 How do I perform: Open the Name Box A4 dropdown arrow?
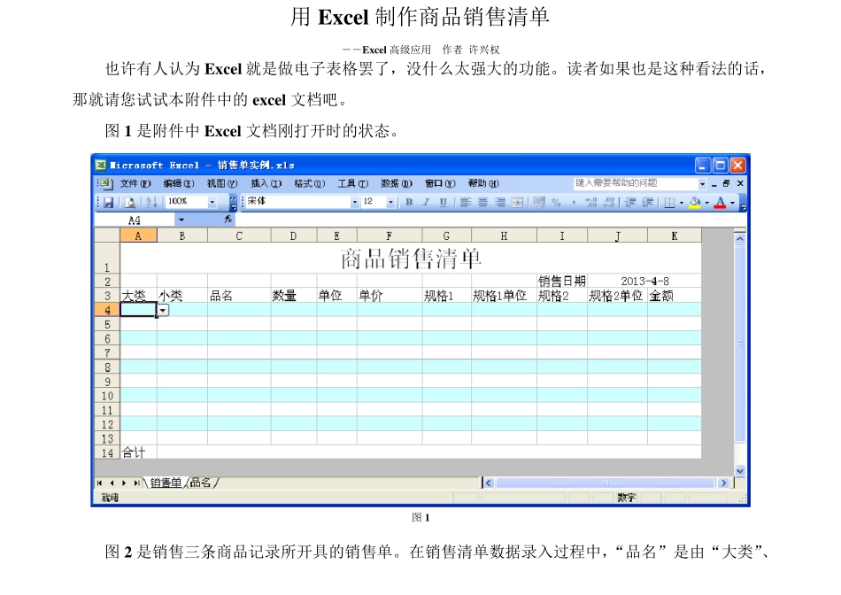point(181,220)
